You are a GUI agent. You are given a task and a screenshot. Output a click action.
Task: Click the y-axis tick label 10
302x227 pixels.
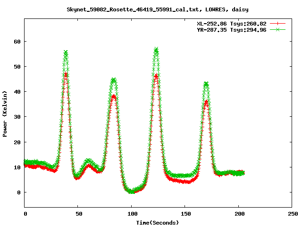[x=17, y=167]
